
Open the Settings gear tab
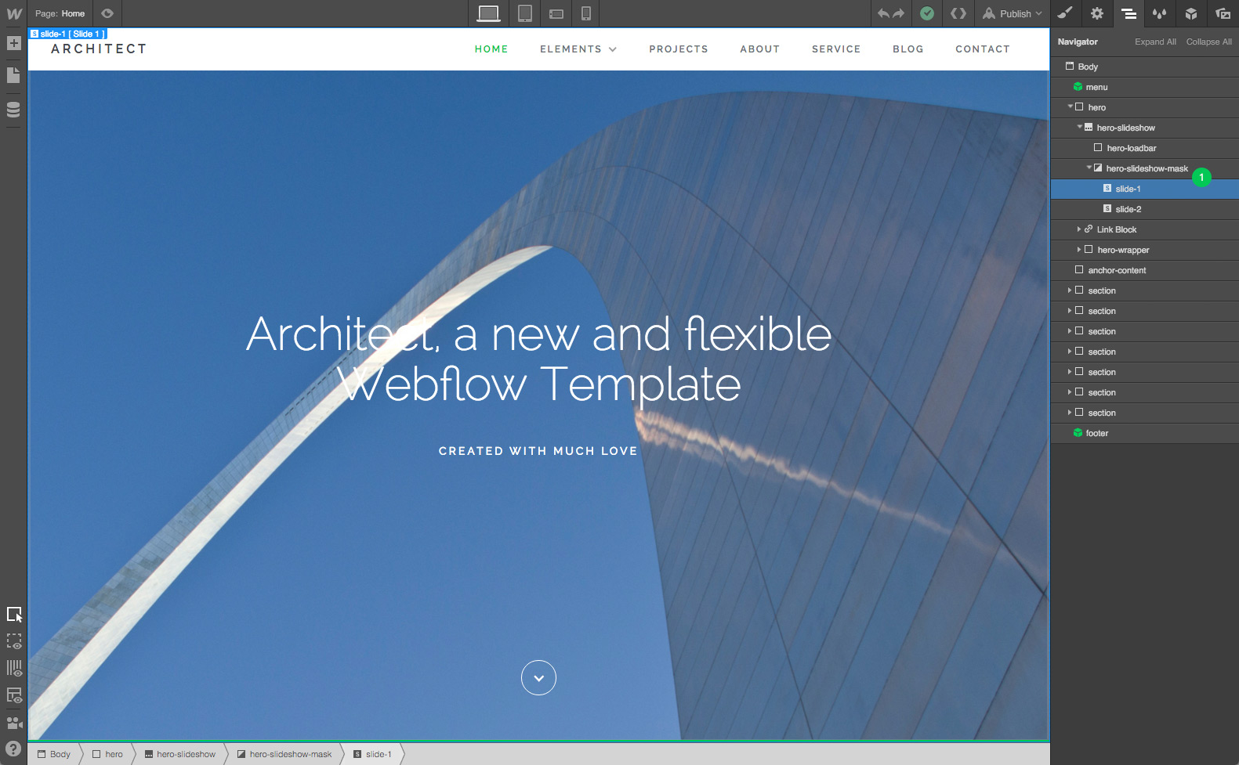(x=1097, y=13)
